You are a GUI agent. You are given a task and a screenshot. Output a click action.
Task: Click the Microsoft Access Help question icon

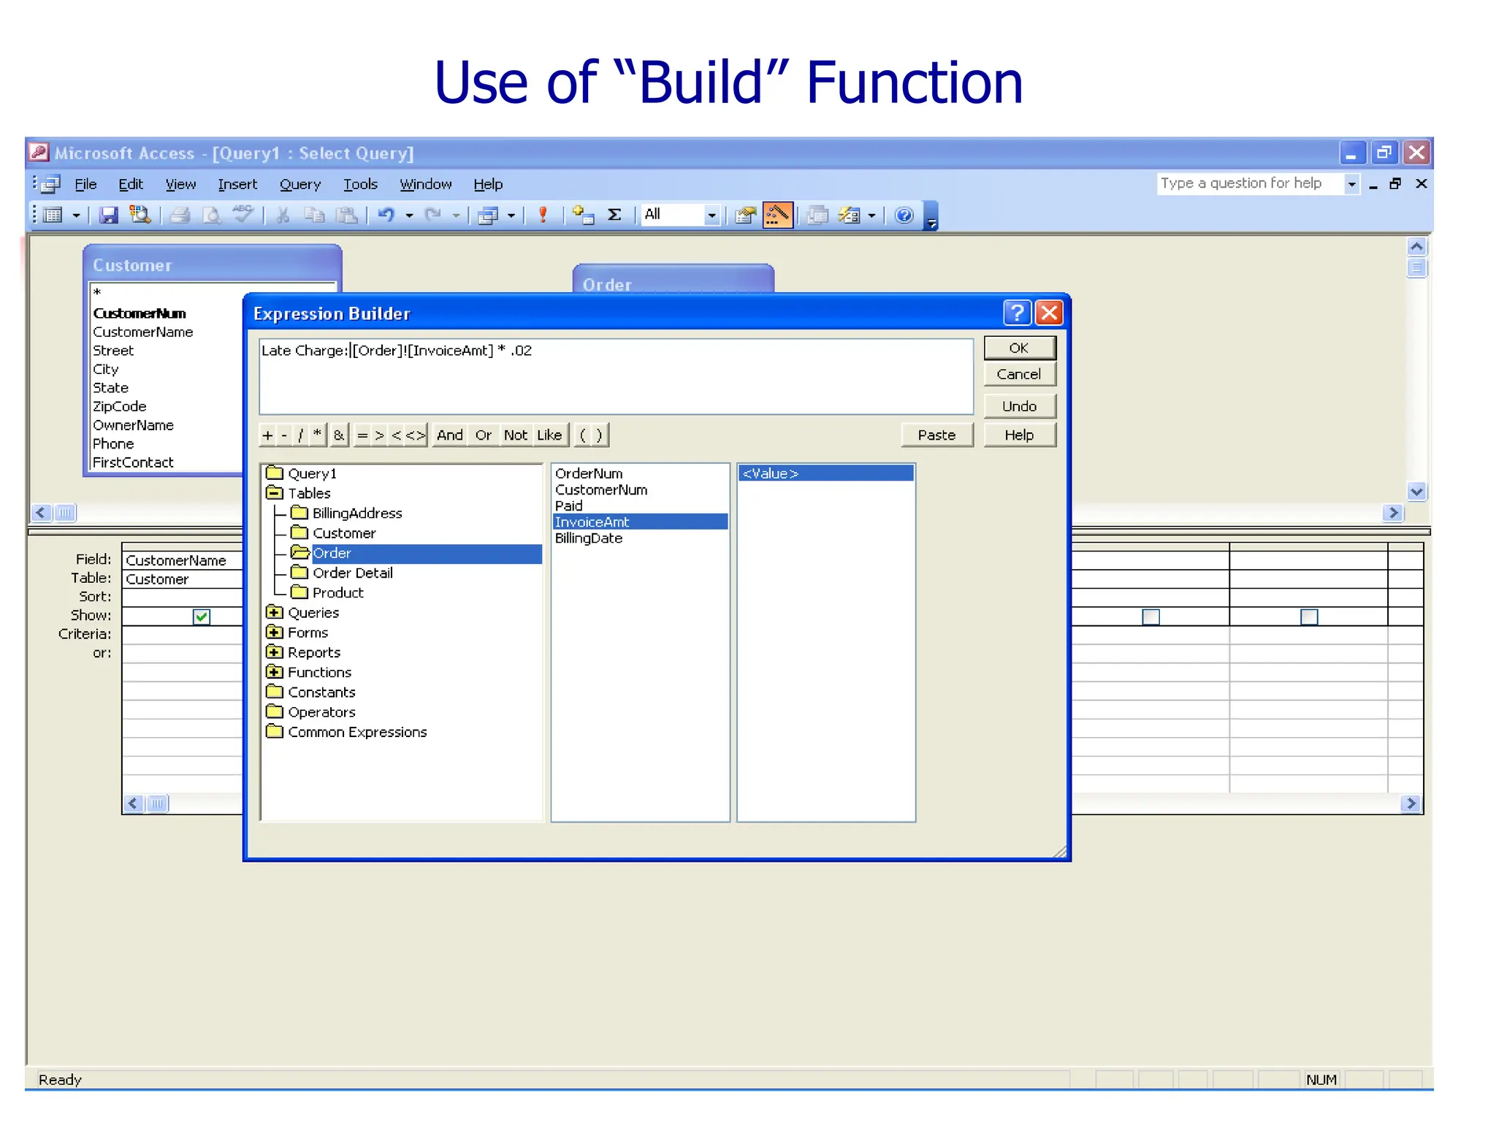coord(904,215)
